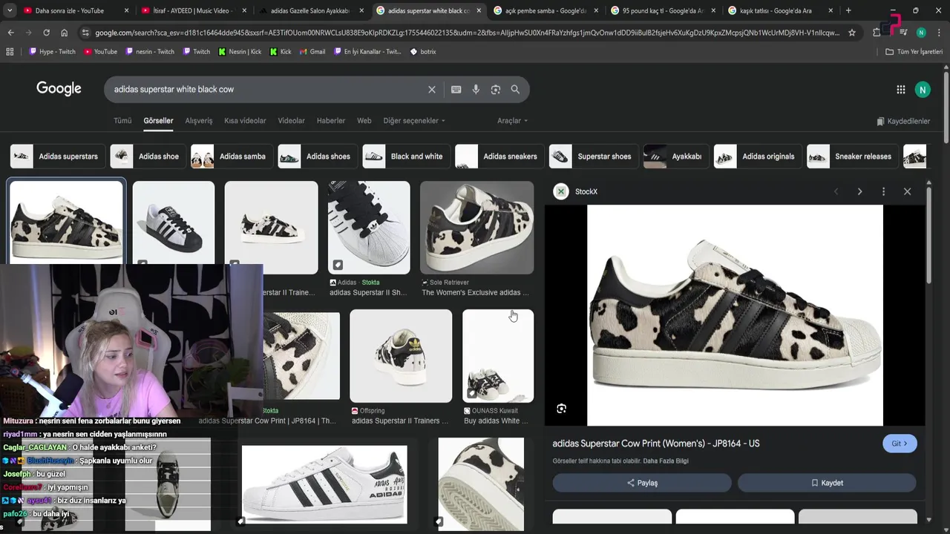Screen dimensions: 950x534
Task: Open botrix bookmark
Action: pyautogui.click(x=423, y=52)
